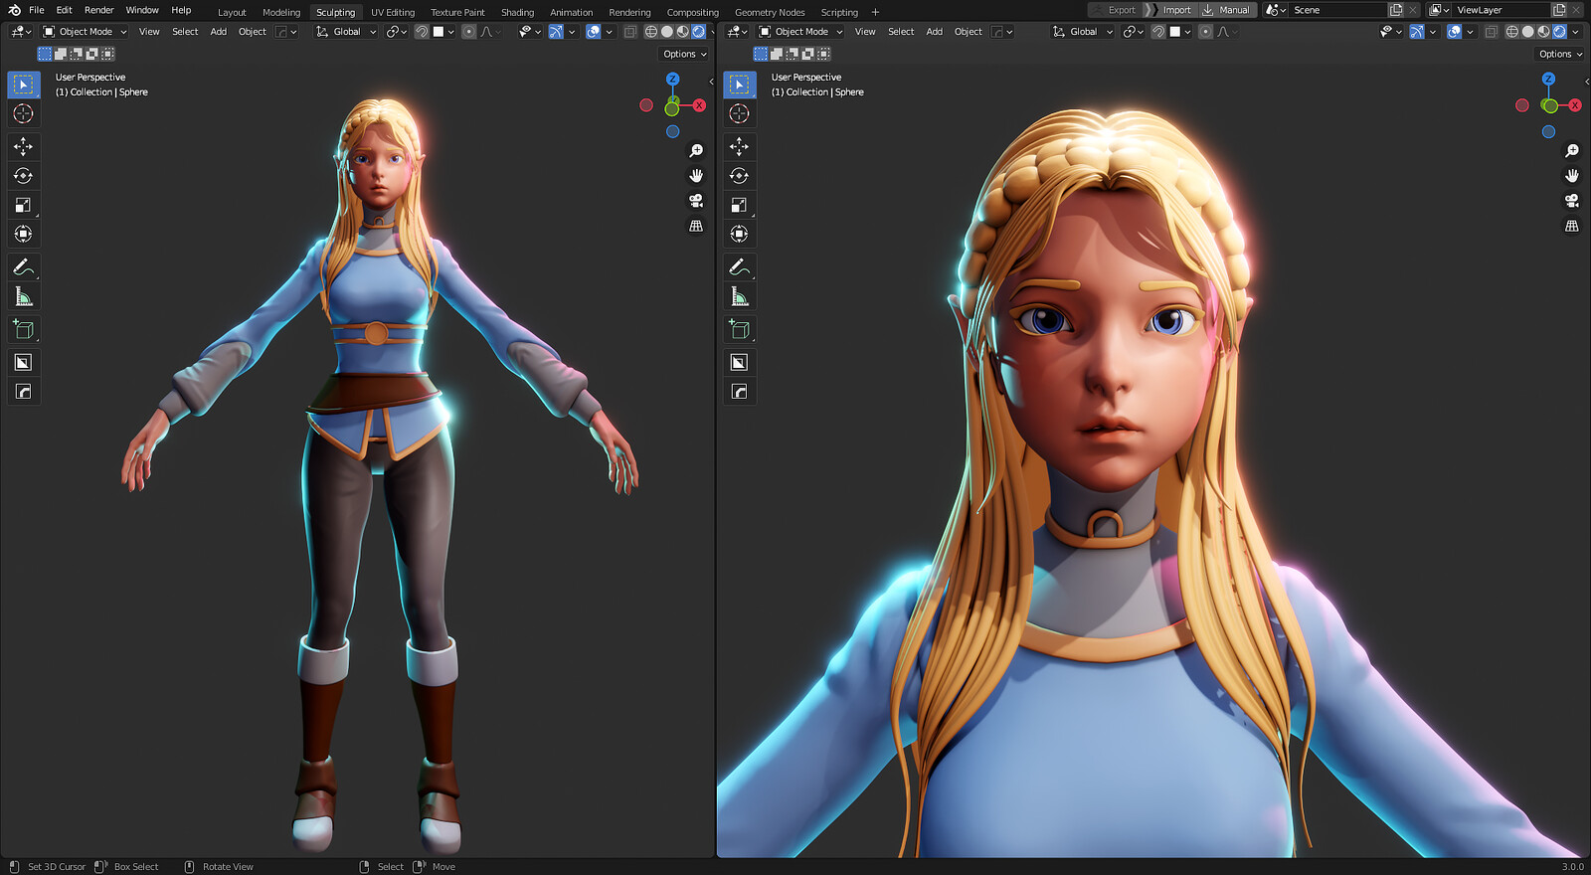Activate the Transform tool in left viewport
The image size is (1591, 875).
coord(24,234)
